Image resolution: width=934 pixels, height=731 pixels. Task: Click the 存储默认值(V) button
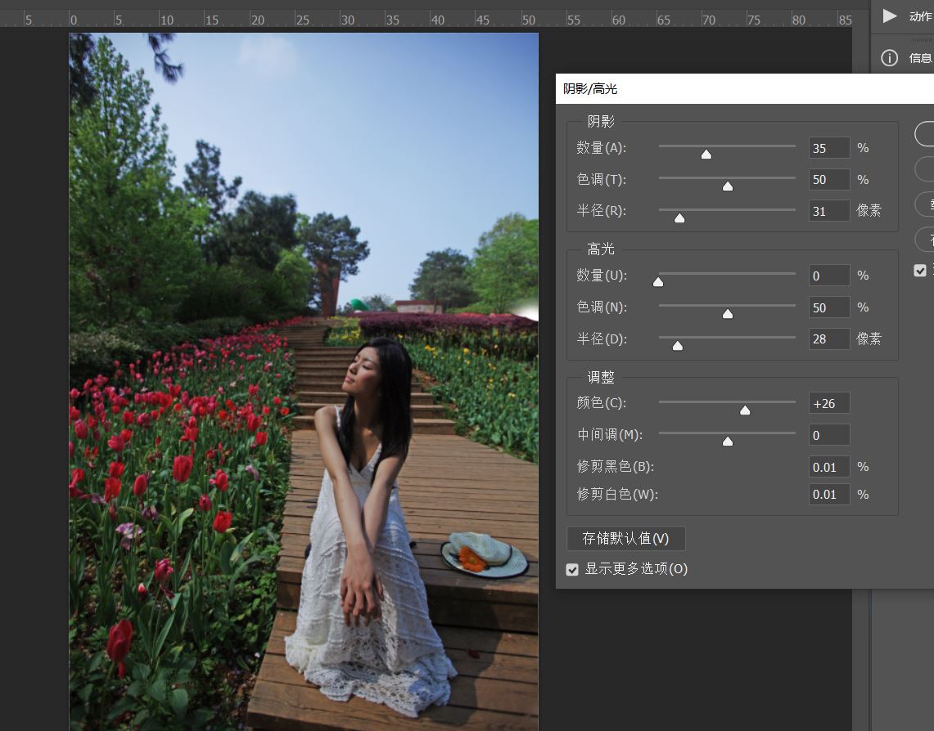pos(625,539)
